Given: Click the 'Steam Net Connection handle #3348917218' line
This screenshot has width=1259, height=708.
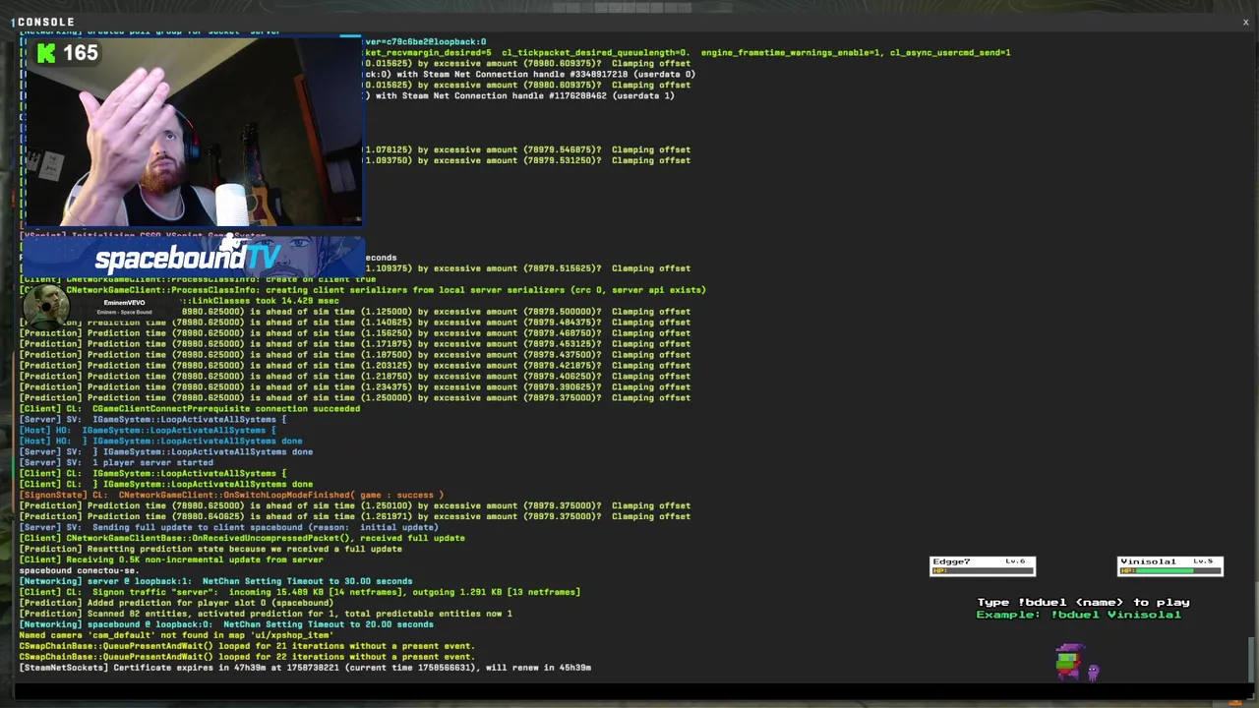Looking at the screenshot, I should pos(530,74).
